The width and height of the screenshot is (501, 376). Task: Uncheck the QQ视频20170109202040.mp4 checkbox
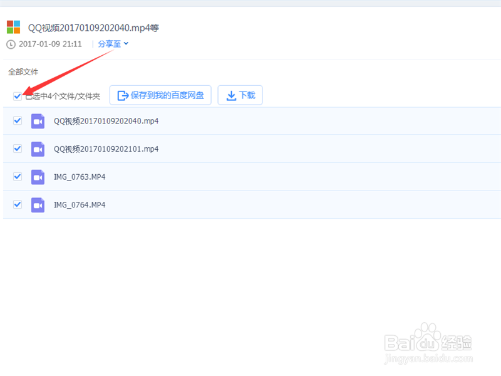pyautogui.click(x=18, y=120)
